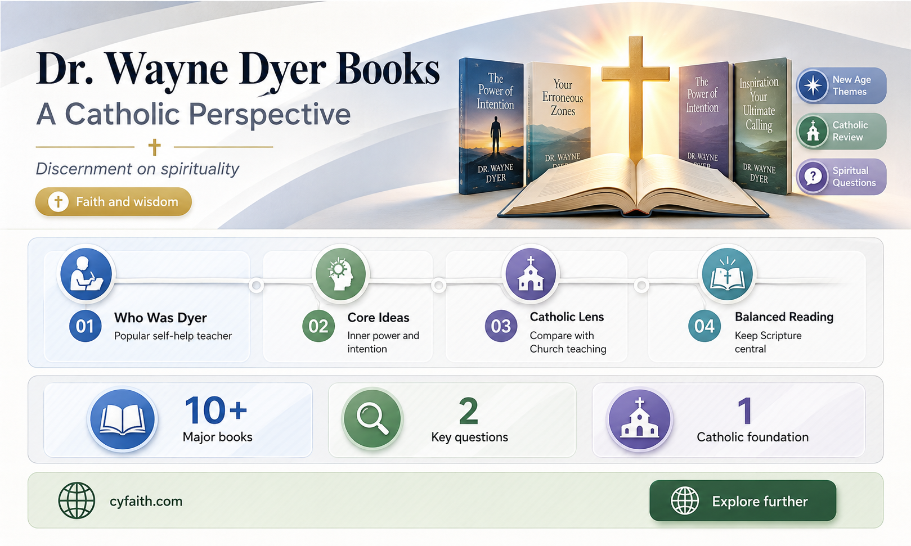Click the globe icon in Explore further button
911x546 pixels.
coord(685,500)
